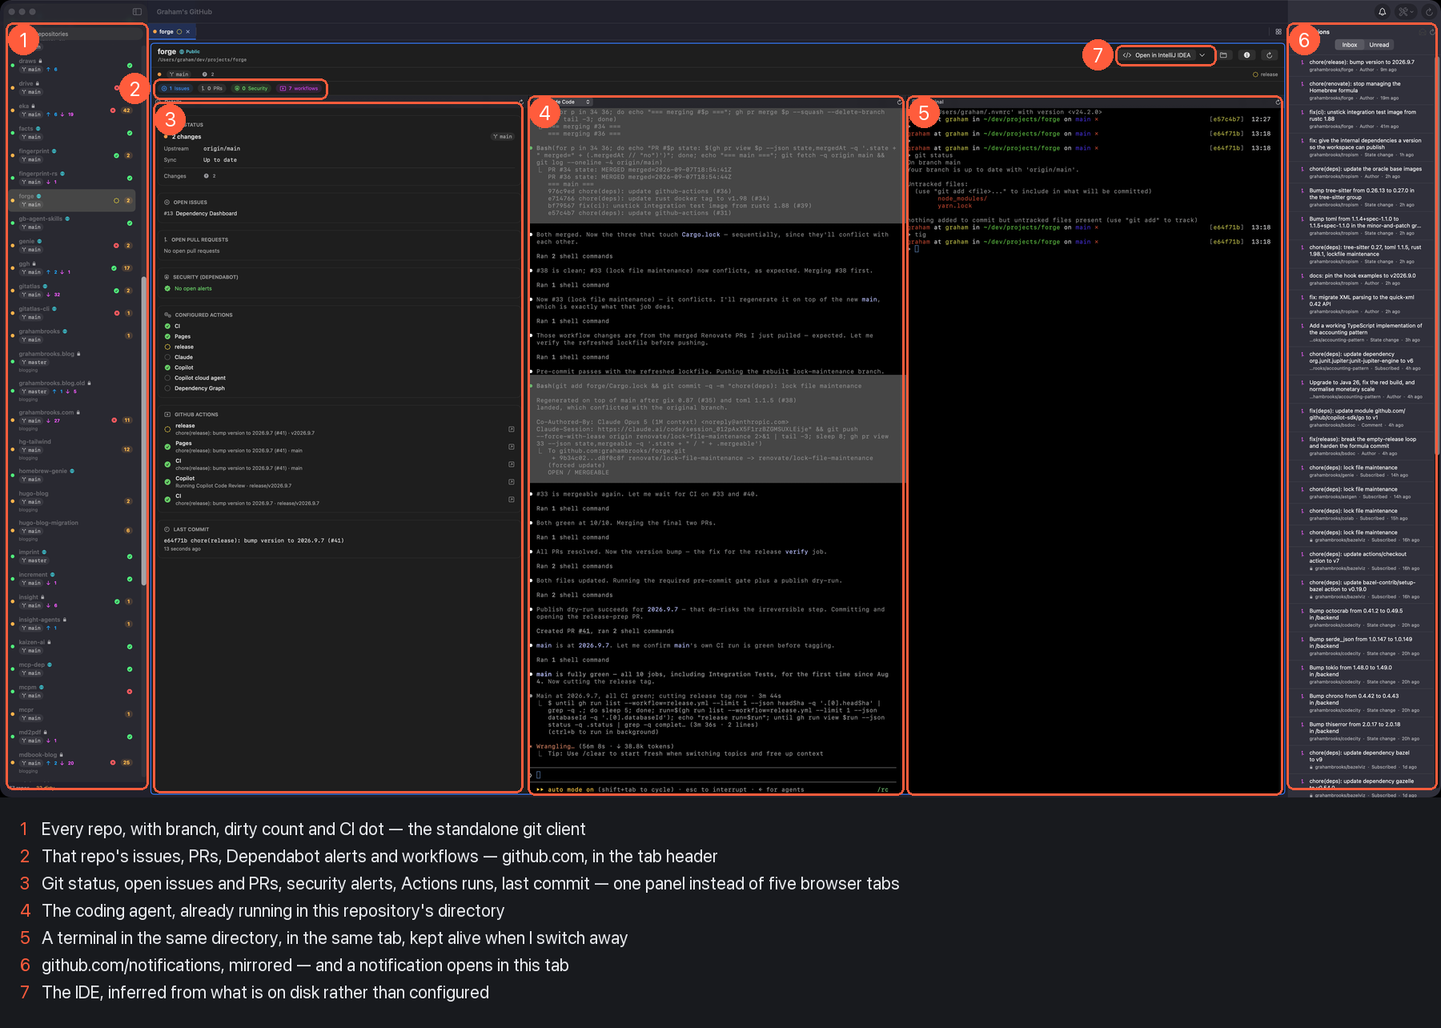Open notification chore(release): bump version to 2026.9.7
The height and width of the screenshot is (1028, 1441).
click(1363, 66)
